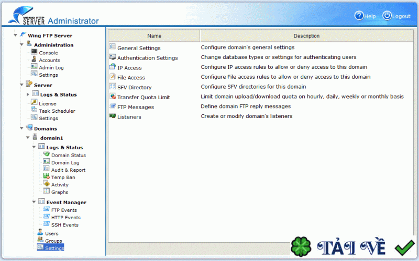Click the License key icon
Image resolution: width=419 pixels, height=261 pixels.
[34, 102]
